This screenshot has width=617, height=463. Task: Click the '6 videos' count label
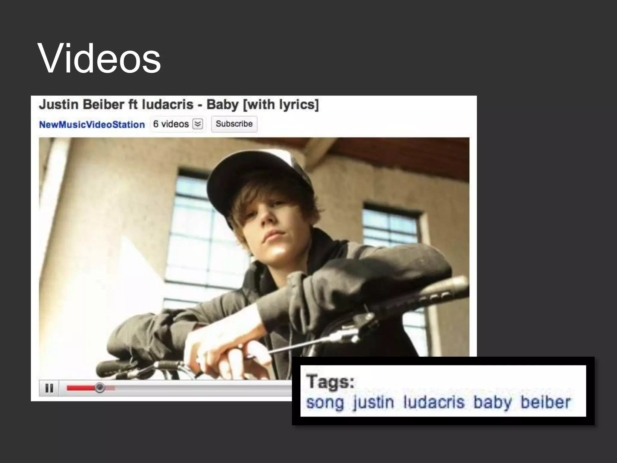pyautogui.click(x=171, y=124)
